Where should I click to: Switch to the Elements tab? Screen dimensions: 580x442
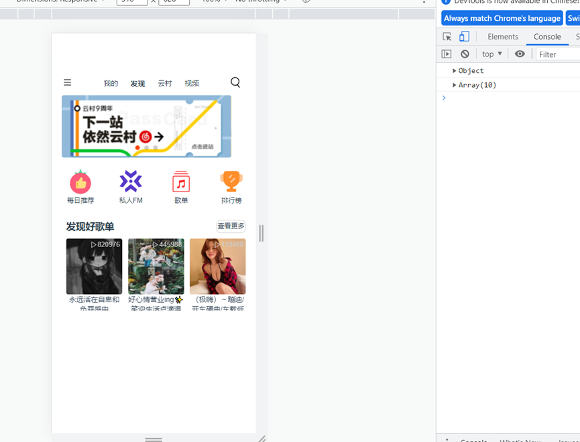503,37
